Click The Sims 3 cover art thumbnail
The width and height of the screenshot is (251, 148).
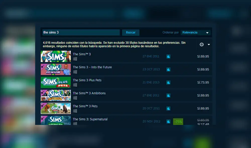tap(56, 56)
